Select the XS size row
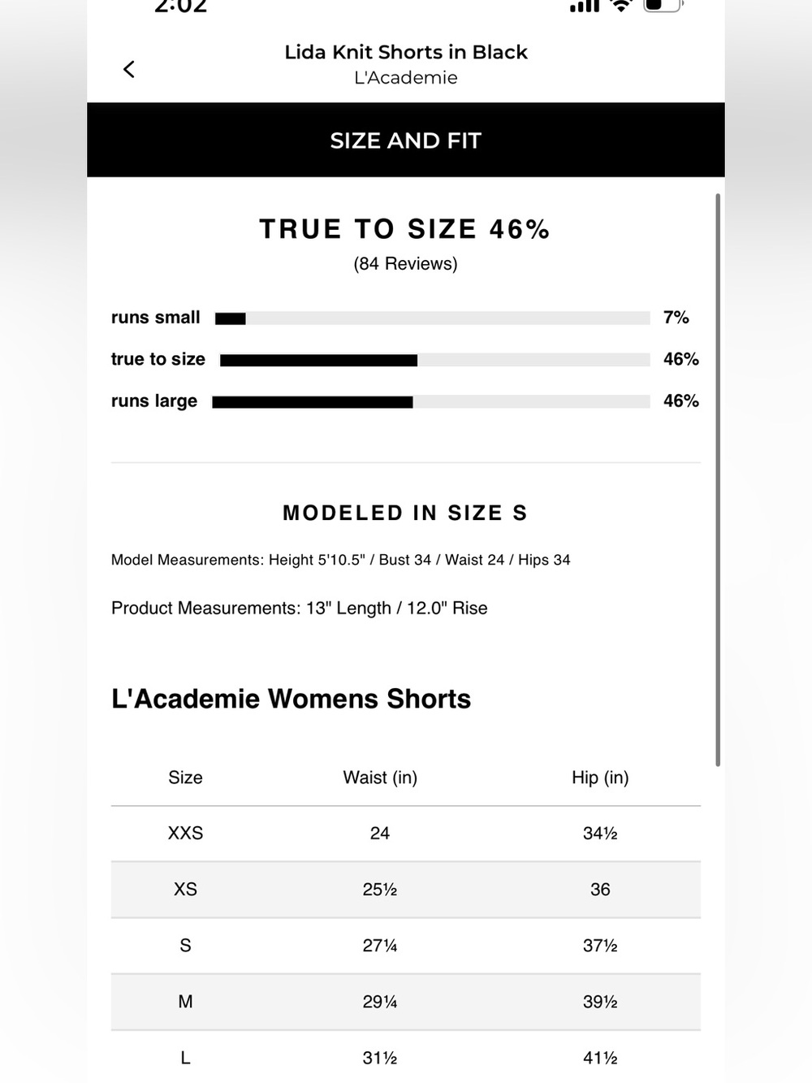 (406, 890)
